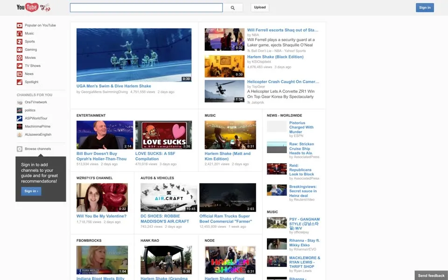Open MachinimaPrime channel avatar
Viewport: 448px width, 280px height.
[20, 126]
